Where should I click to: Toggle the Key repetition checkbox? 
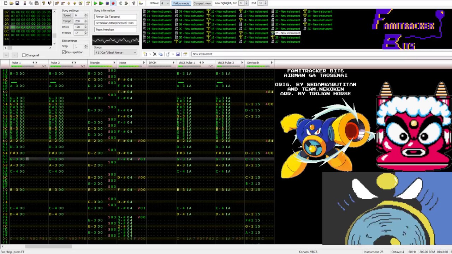64,52
